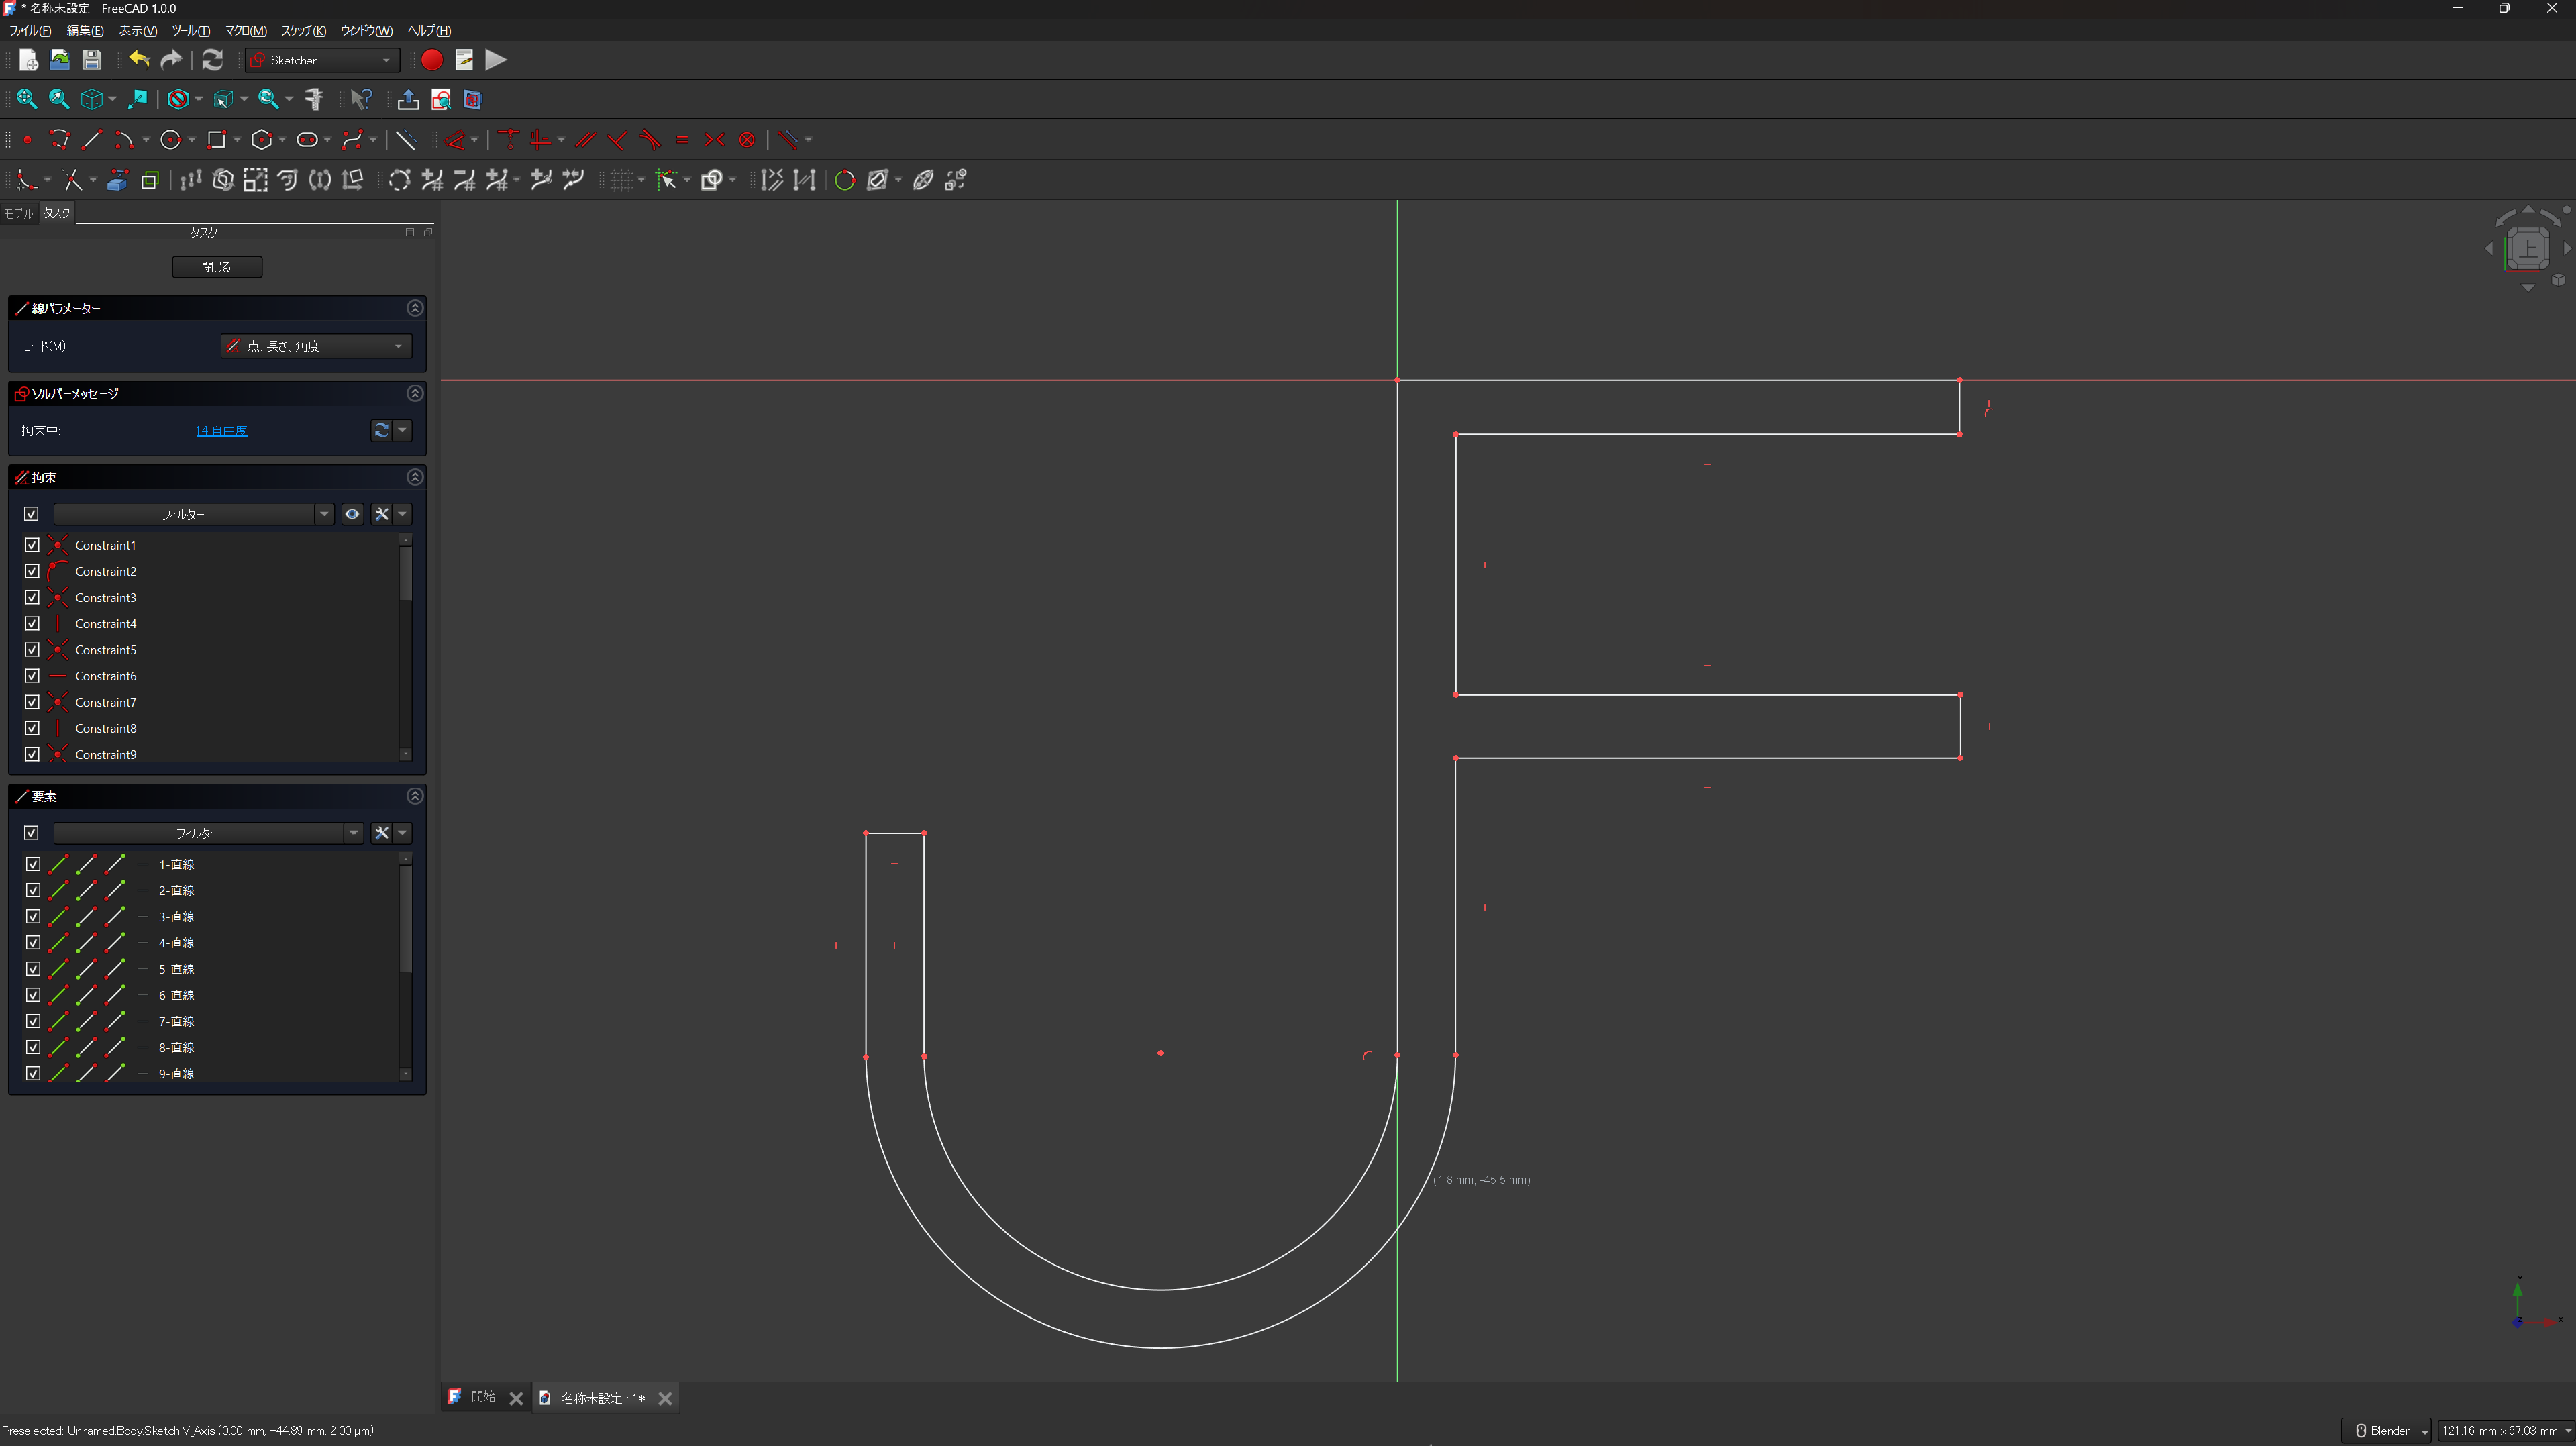The image size is (2576, 1446).
Task: Click the fit all zoom icon
Action: tap(27, 99)
